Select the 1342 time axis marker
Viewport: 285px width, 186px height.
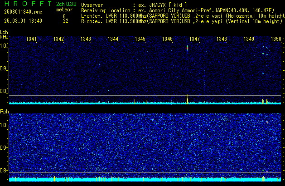(x=59, y=39)
